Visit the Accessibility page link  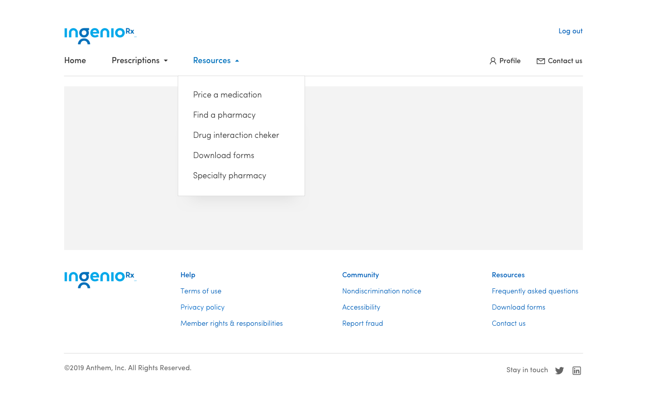coord(361,308)
